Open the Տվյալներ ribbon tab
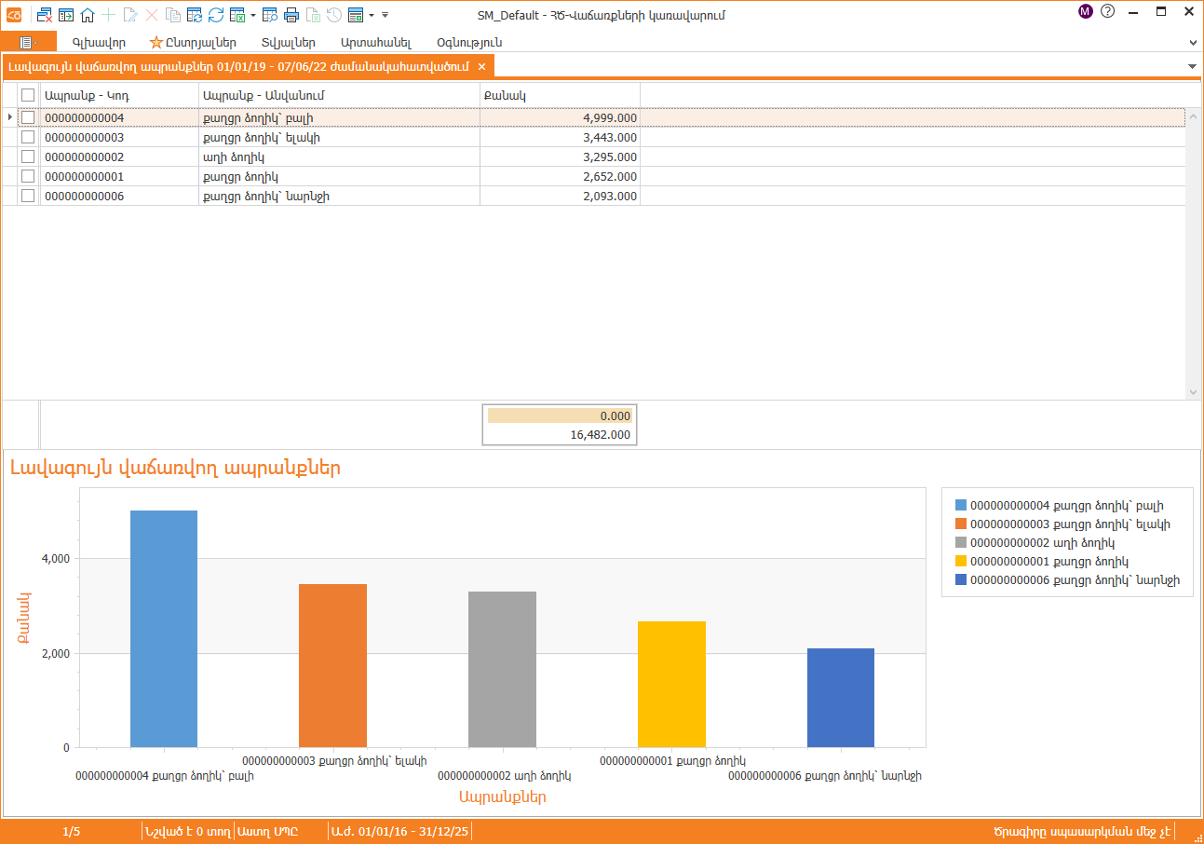 pos(289,43)
